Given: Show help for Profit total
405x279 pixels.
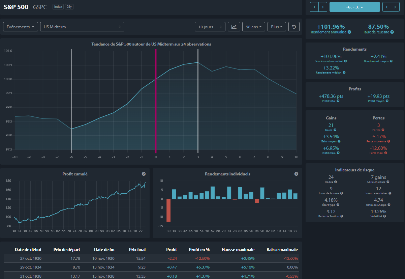Looking at the screenshot, I should click(x=338, y=101).
